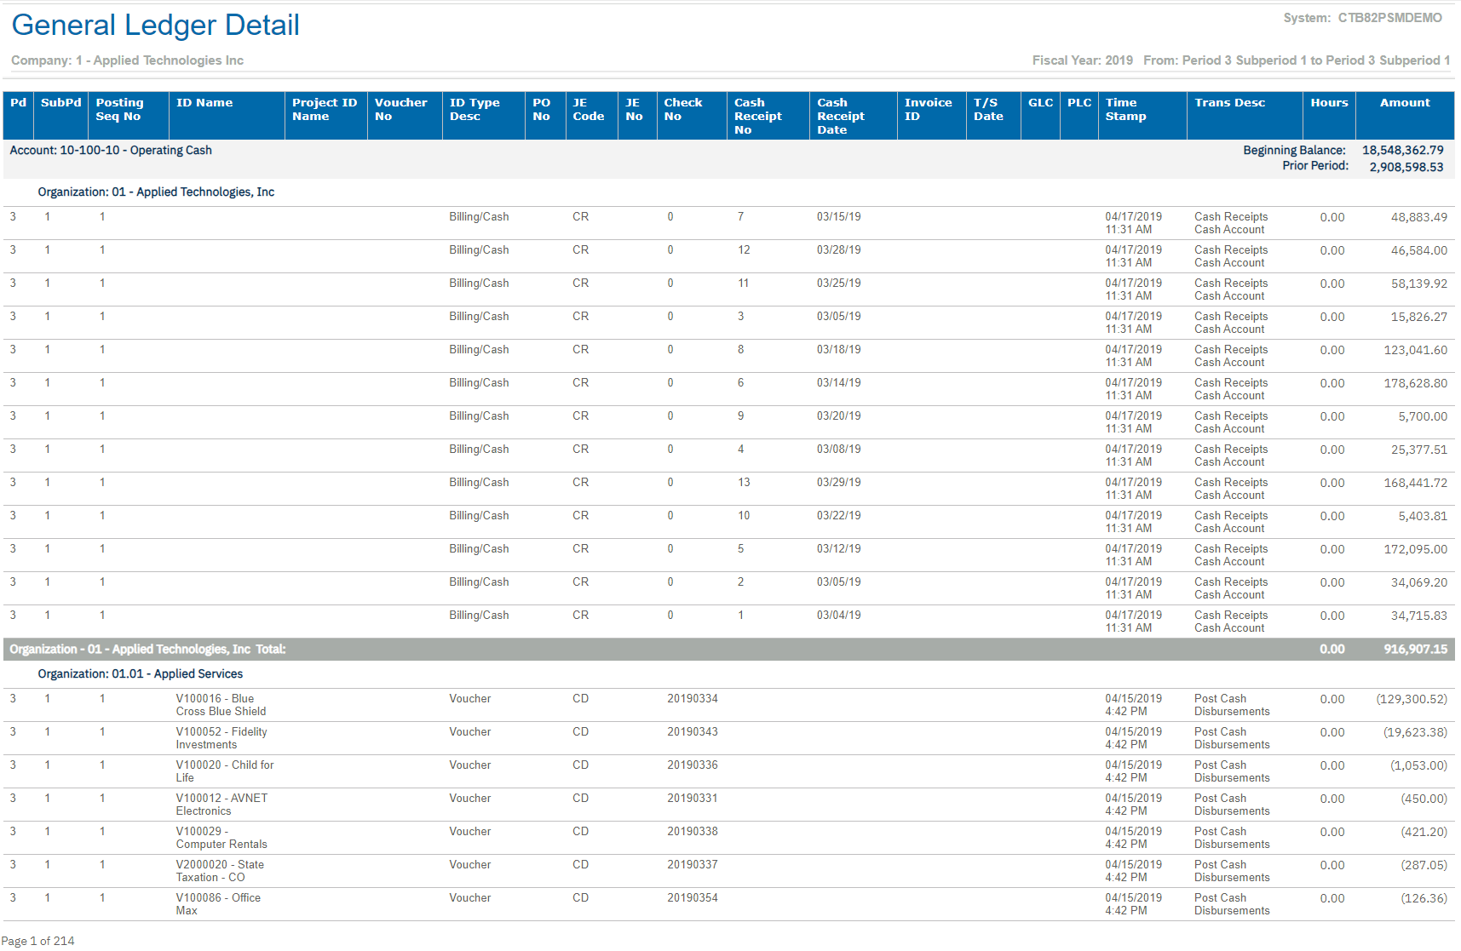
Task: Click the Check No column header
Action: tap(682, 110)
